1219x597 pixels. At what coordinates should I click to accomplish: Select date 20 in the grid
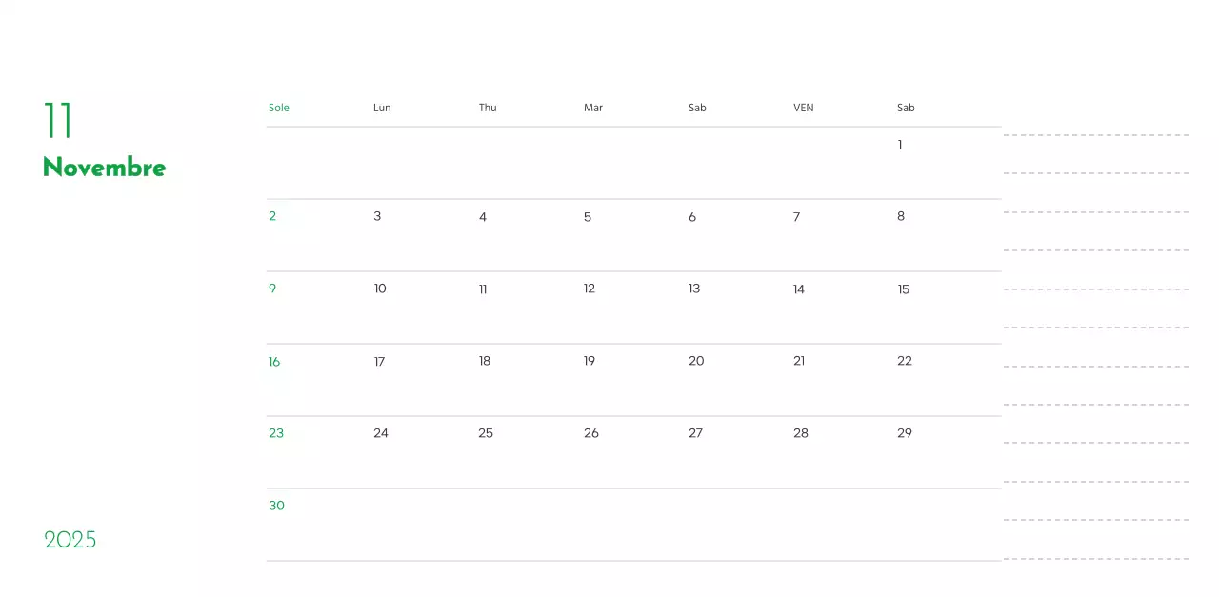tap(696, 361)
